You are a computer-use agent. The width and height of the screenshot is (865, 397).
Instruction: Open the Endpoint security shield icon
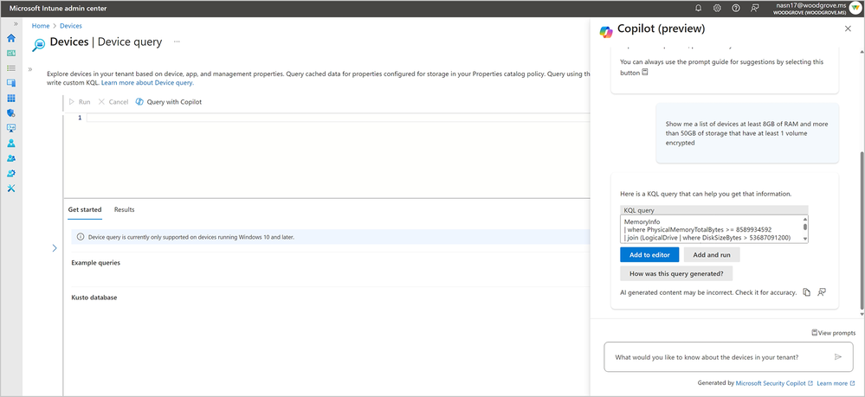[x=11, y=113]
